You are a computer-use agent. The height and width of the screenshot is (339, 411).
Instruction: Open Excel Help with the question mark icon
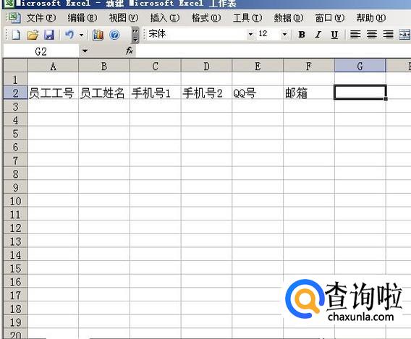coord(114,35)
